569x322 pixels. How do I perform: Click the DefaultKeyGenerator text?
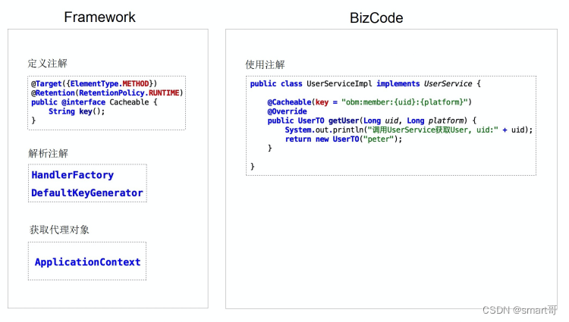pos(87,192)
